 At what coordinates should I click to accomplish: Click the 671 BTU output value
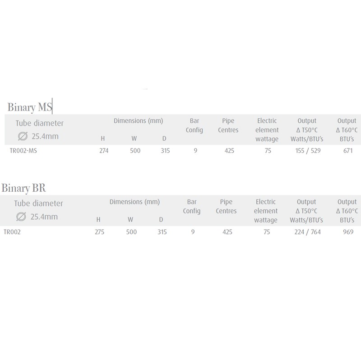[x=348, y=151]
